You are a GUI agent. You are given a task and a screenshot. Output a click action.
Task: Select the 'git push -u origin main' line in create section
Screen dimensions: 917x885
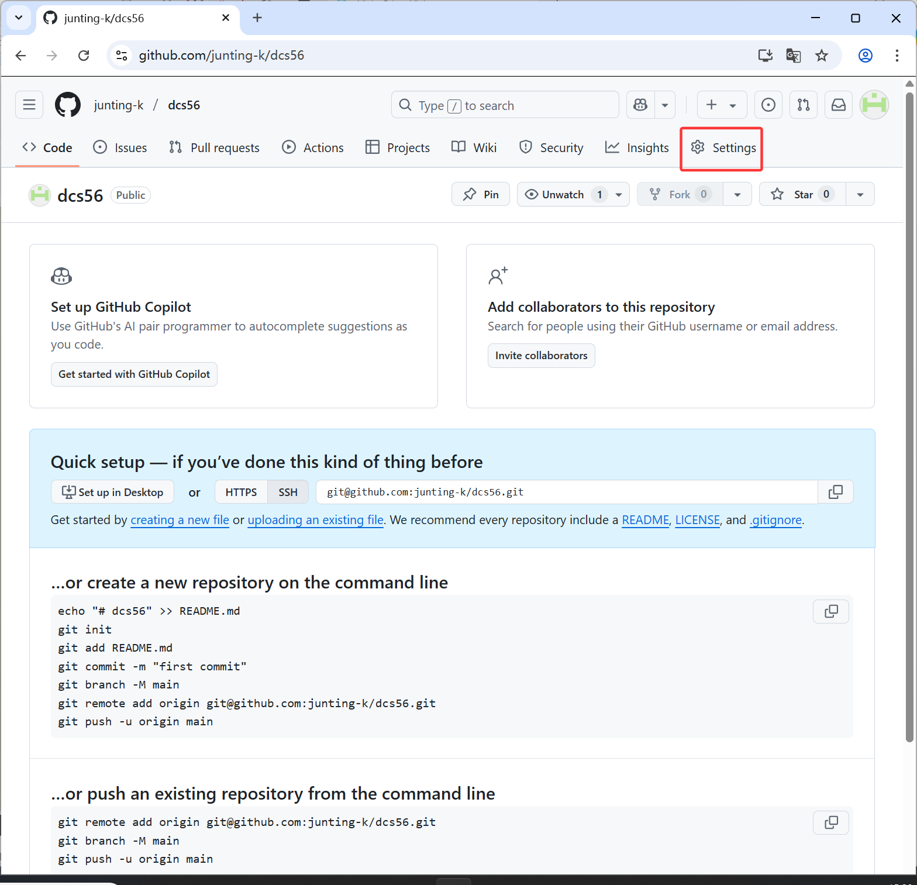136,722
